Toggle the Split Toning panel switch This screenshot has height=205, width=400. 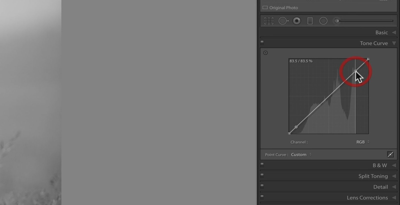click(x=262, y=175)
